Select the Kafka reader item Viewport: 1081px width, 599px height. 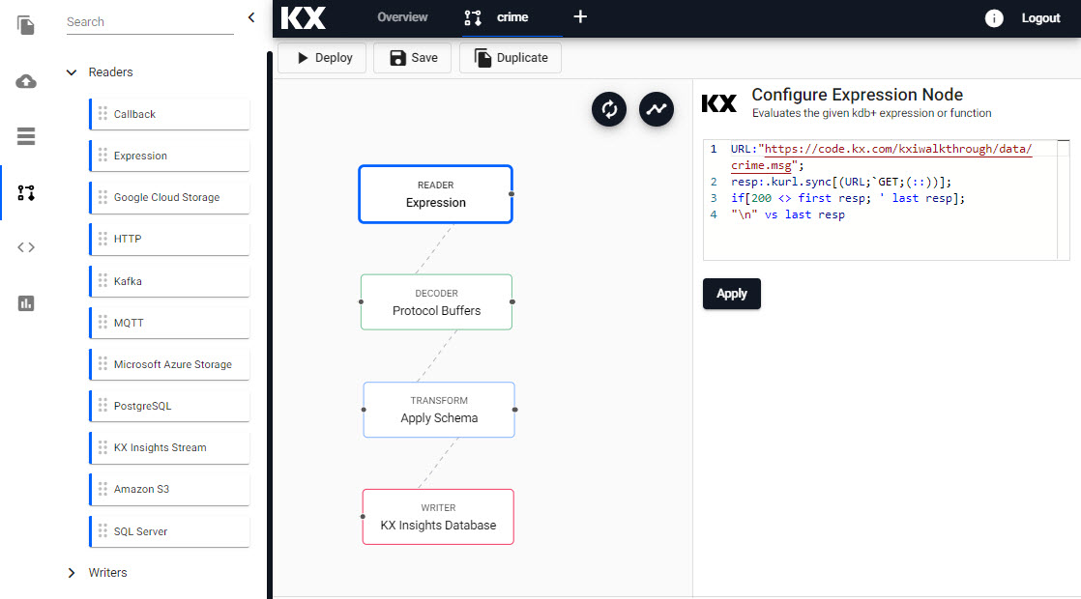169,281
